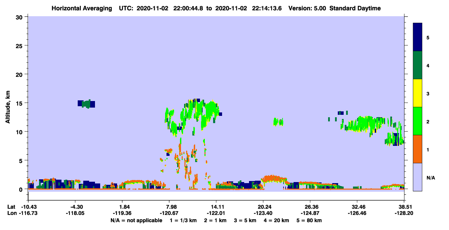Click the bright green level 2 color swatch
This screenshot has height=230, width=449.
[x=418, y=121]
